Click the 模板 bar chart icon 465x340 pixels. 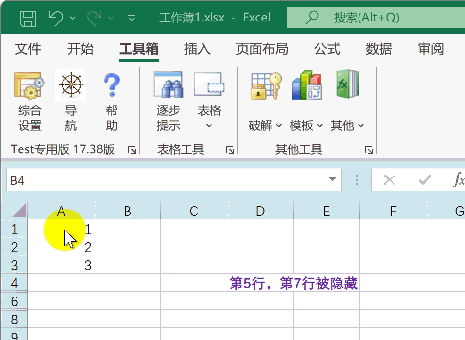pos(306,85)
